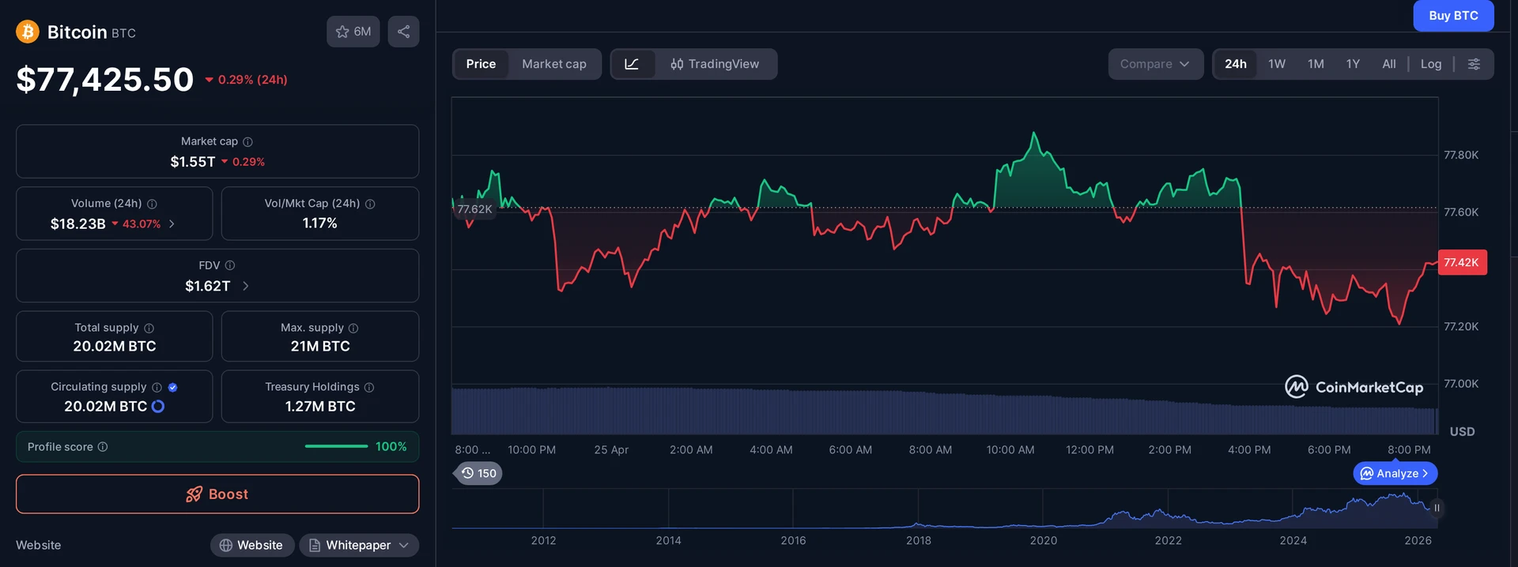This screenshot has width=1518, height=567.
Task: Show Treasury Holdings info icon
Action: (x=369, y=387)
